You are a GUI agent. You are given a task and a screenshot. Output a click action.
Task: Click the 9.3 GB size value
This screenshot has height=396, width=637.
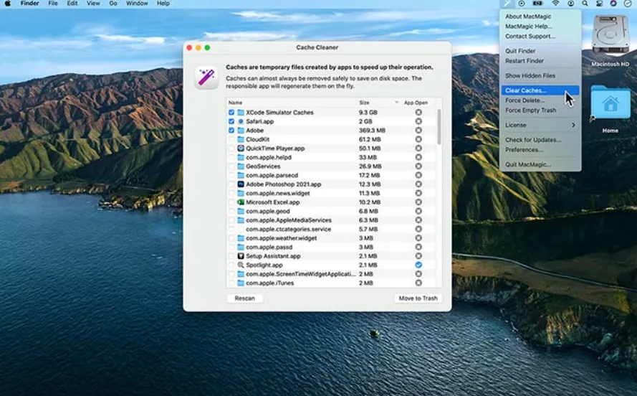[x=368, y=112]
